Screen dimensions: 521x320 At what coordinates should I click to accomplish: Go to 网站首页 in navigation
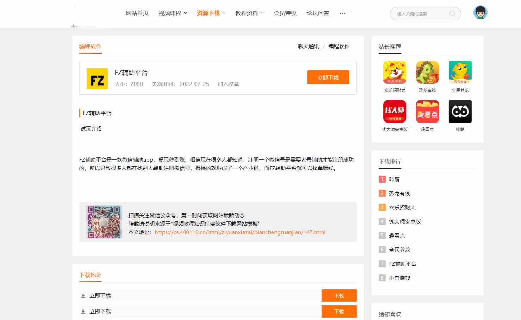click(137, 13)
